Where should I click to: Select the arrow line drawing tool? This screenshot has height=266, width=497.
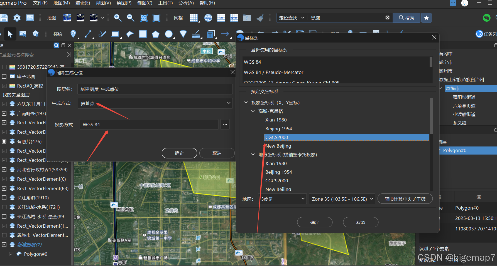point(225,34)
